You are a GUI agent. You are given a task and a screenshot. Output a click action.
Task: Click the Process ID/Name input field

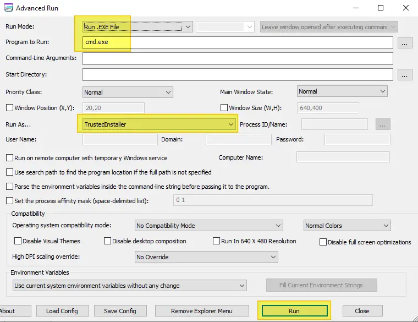pyautogui.click(x=334, y=124)
